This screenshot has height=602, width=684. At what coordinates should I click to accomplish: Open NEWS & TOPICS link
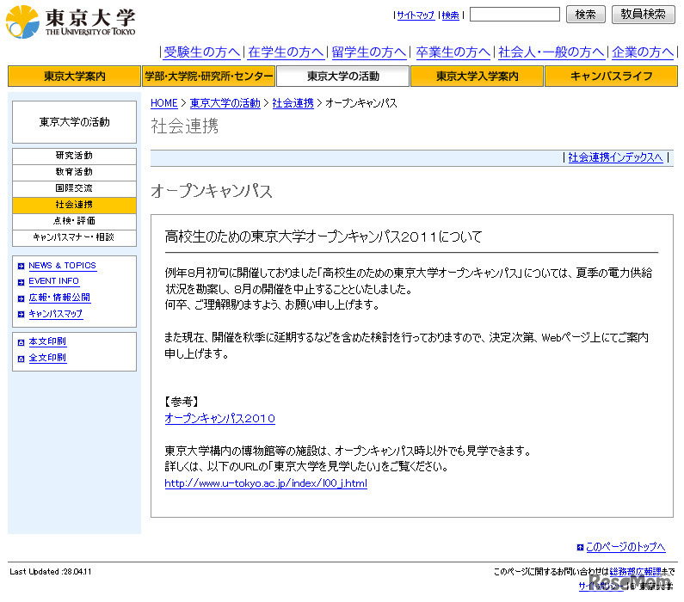click(x=63, y=266)
